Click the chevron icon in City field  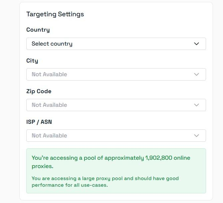196,74
